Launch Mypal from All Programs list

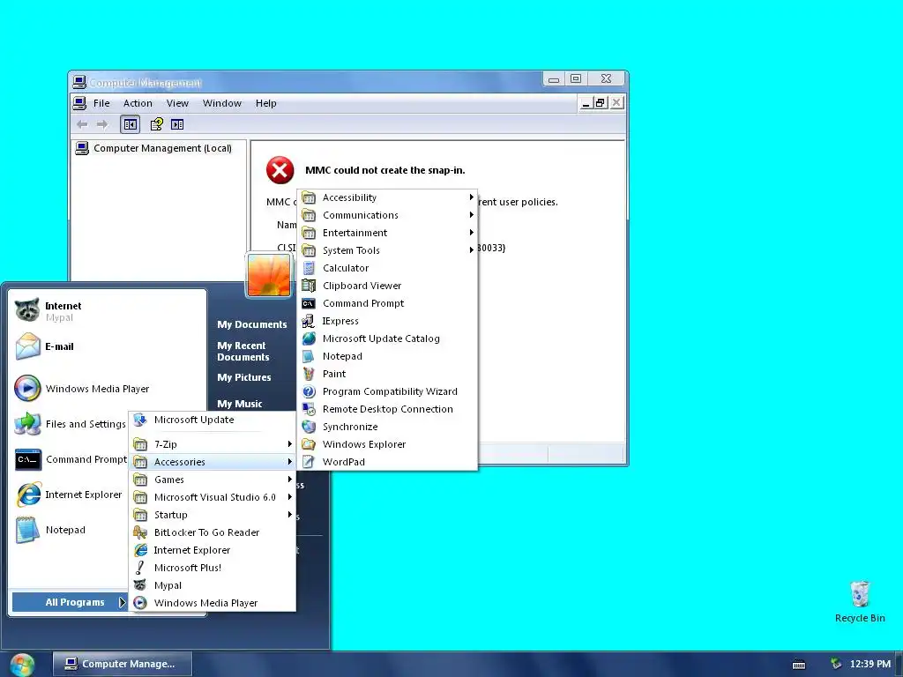coord(212,585)
